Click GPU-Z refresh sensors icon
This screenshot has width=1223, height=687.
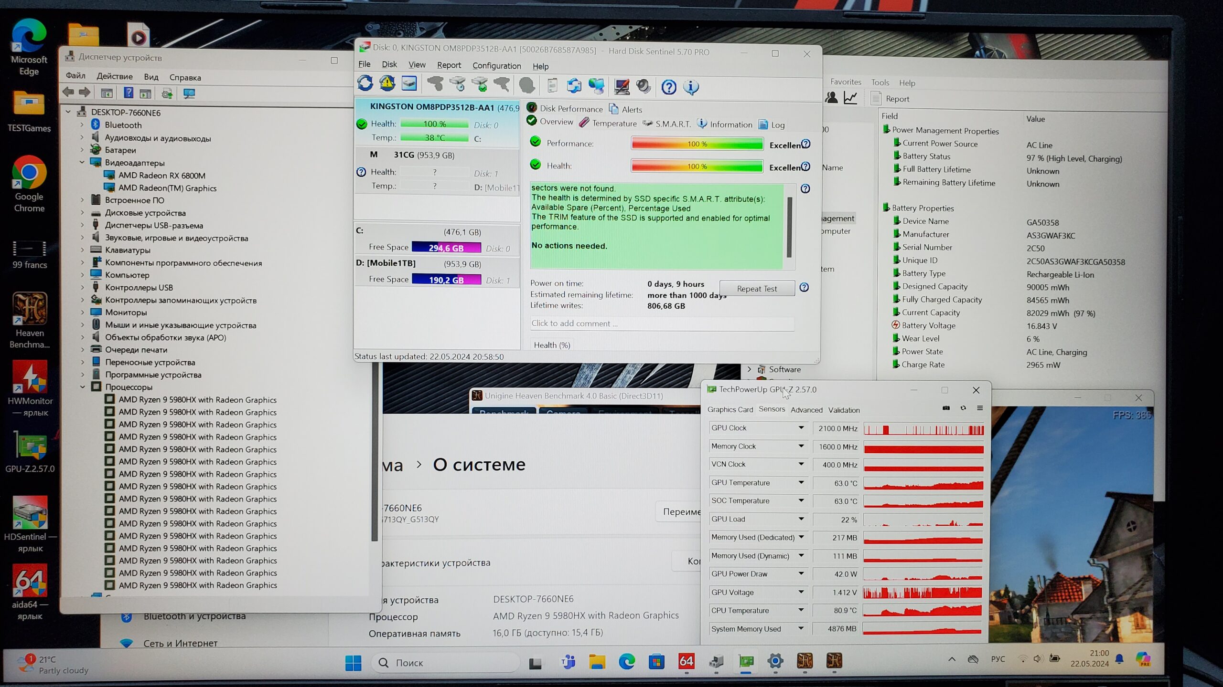[963, 408]
